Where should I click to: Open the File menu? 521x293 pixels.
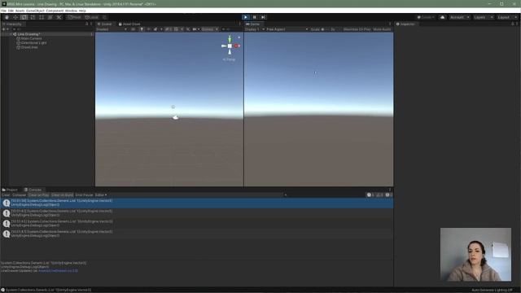click(3, 11)
